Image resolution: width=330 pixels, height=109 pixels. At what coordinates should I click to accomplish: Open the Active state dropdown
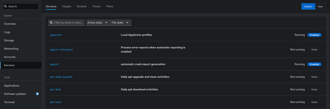pyautogui.click(x=97, y=23)
